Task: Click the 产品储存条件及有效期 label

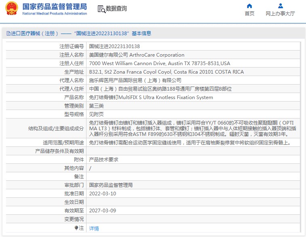Action: coord(59,151)
